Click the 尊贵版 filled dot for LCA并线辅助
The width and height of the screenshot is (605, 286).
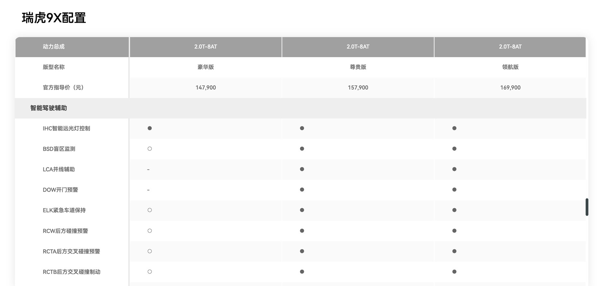click(x=302, y=169)
